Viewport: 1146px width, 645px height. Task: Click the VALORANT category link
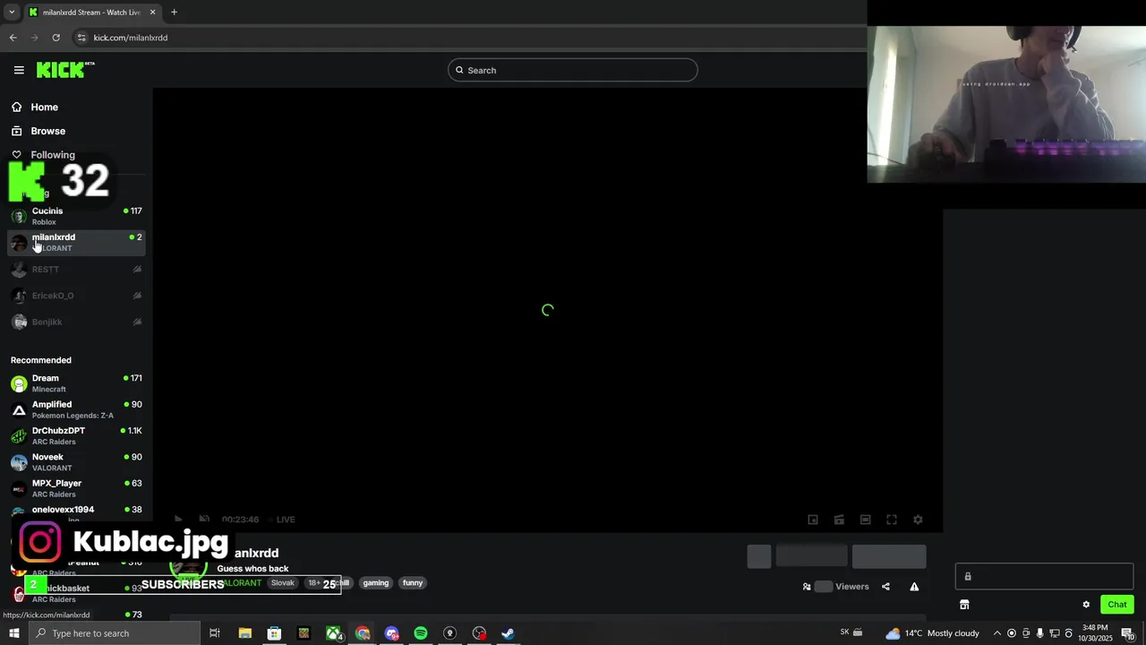pyautogui.click(x=240, y=583)
